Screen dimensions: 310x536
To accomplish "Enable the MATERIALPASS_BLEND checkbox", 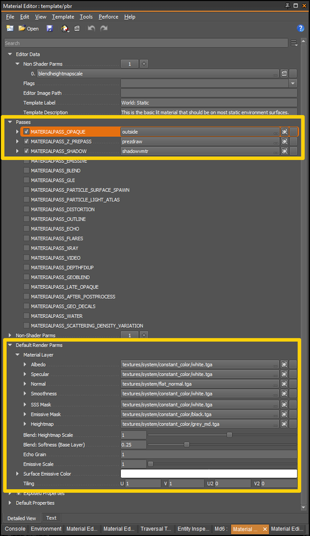I will (x=26, y=170).
